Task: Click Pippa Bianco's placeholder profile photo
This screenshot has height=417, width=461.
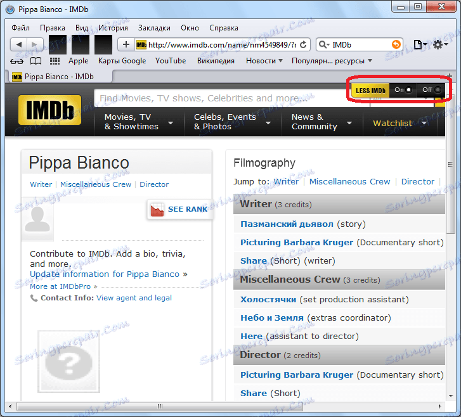Action: (x=37, y=219)
